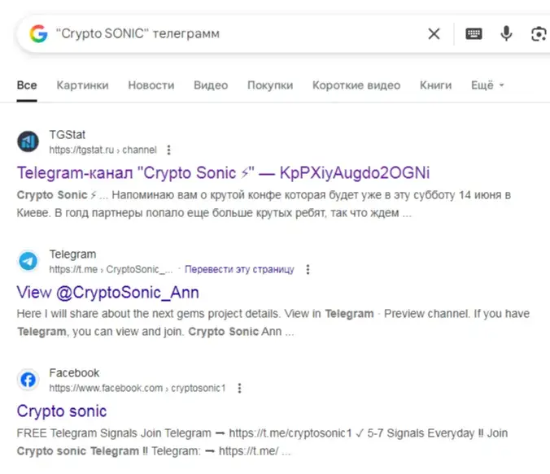Click the Telegram site favicon

[28, 261]
